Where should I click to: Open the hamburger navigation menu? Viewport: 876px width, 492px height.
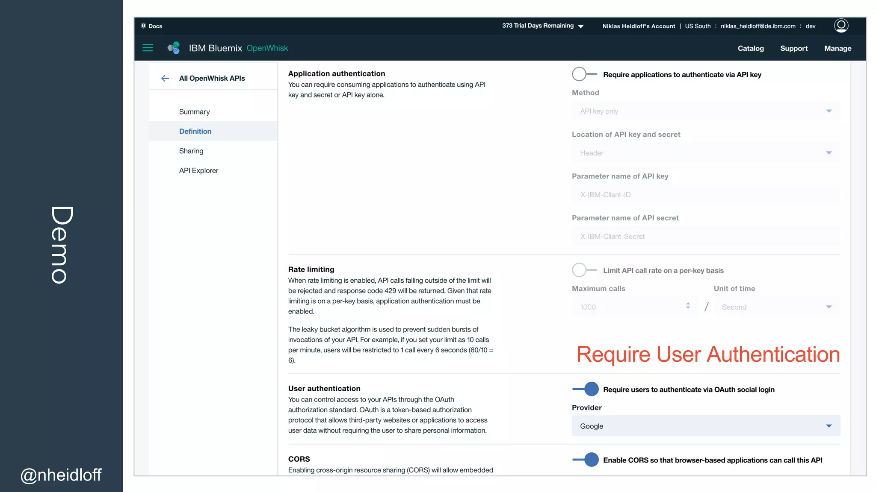click(x=148, y=48)
